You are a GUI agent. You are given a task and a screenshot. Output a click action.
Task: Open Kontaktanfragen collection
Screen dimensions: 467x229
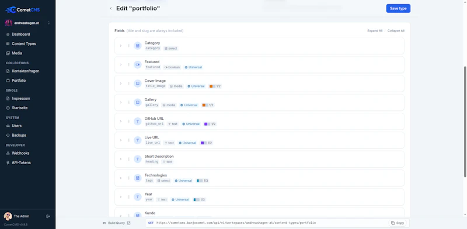point(25,71)
